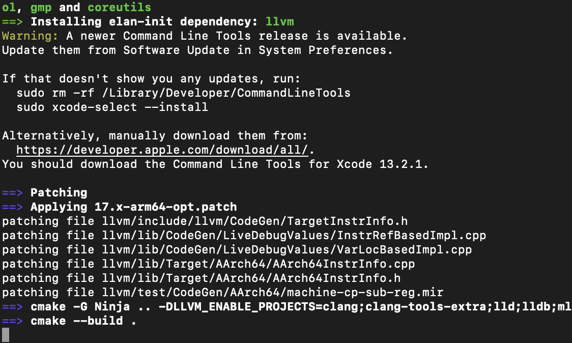Click the green arrow before Installing elan-init
572x343 pixels.
(12, 21)
